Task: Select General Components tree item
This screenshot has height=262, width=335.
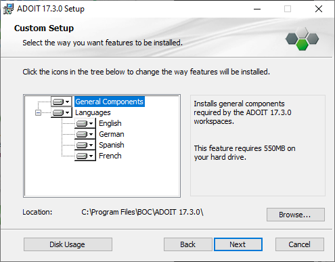Action: pos(110,102)
